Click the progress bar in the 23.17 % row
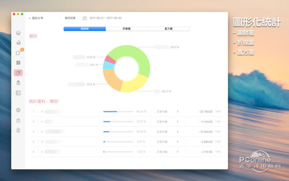 click(x=118, y=121)
